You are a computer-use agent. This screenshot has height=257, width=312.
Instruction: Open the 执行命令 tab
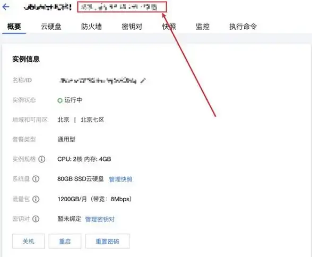[243, 27]
